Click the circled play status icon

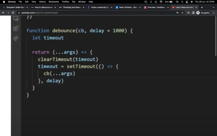(156, 2)
